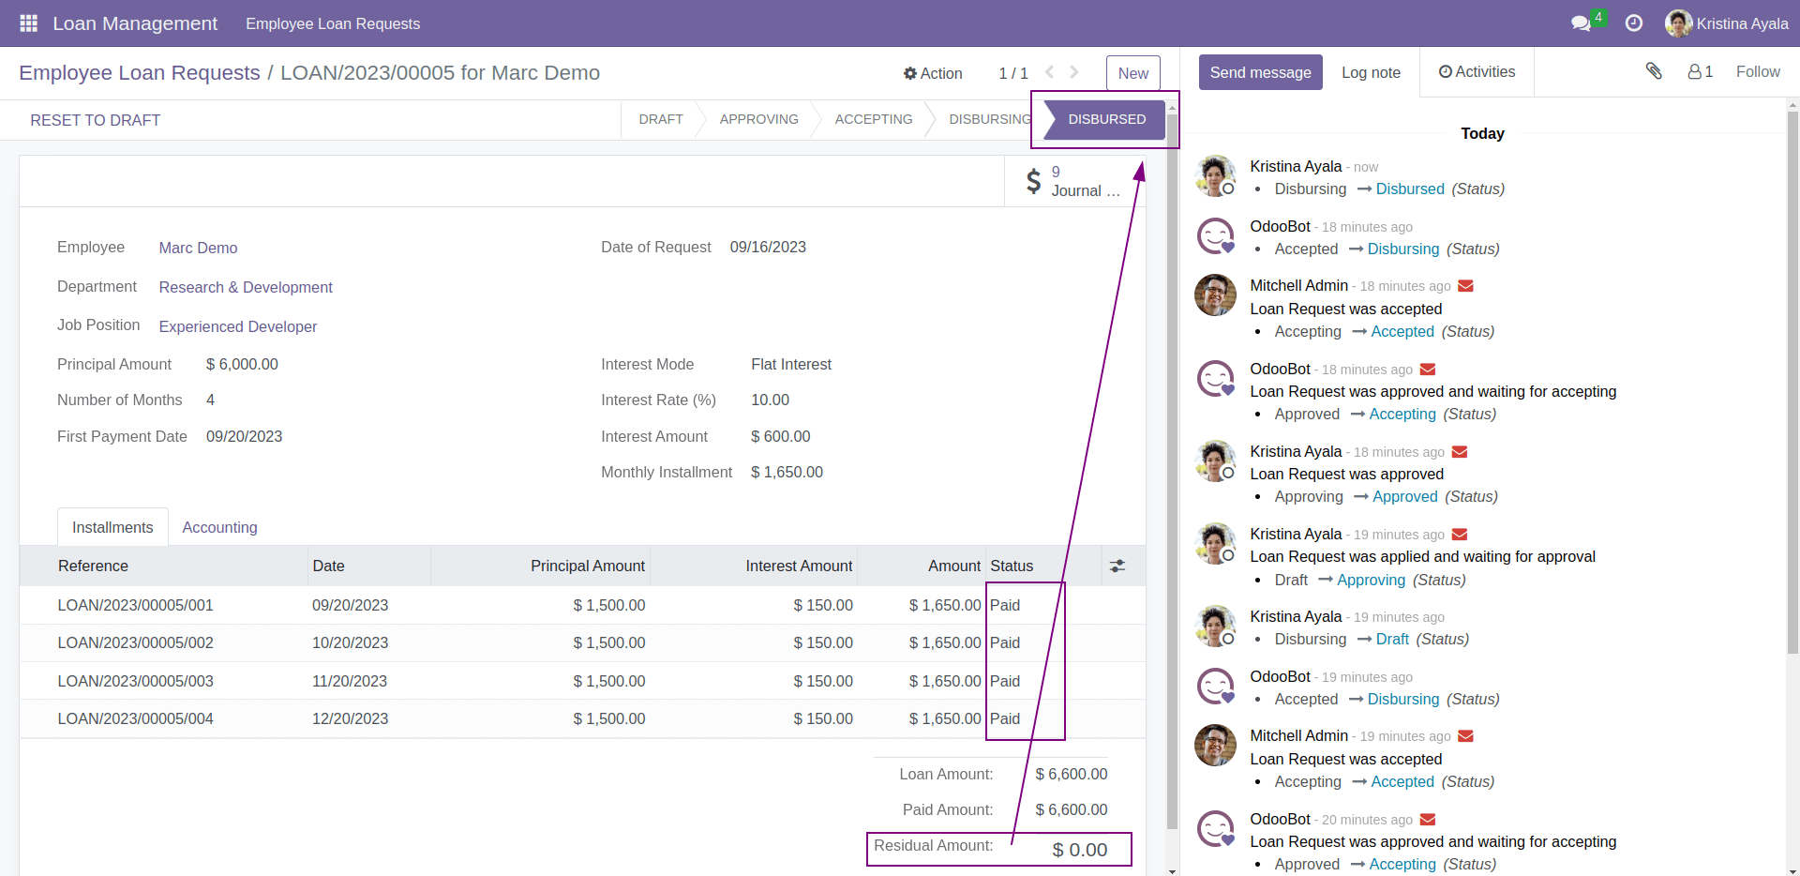This screenshot has height=876, width=1800.
Task: Click the Disbursed status stage
Action: pyautogui.click(x=1106, y=119)
